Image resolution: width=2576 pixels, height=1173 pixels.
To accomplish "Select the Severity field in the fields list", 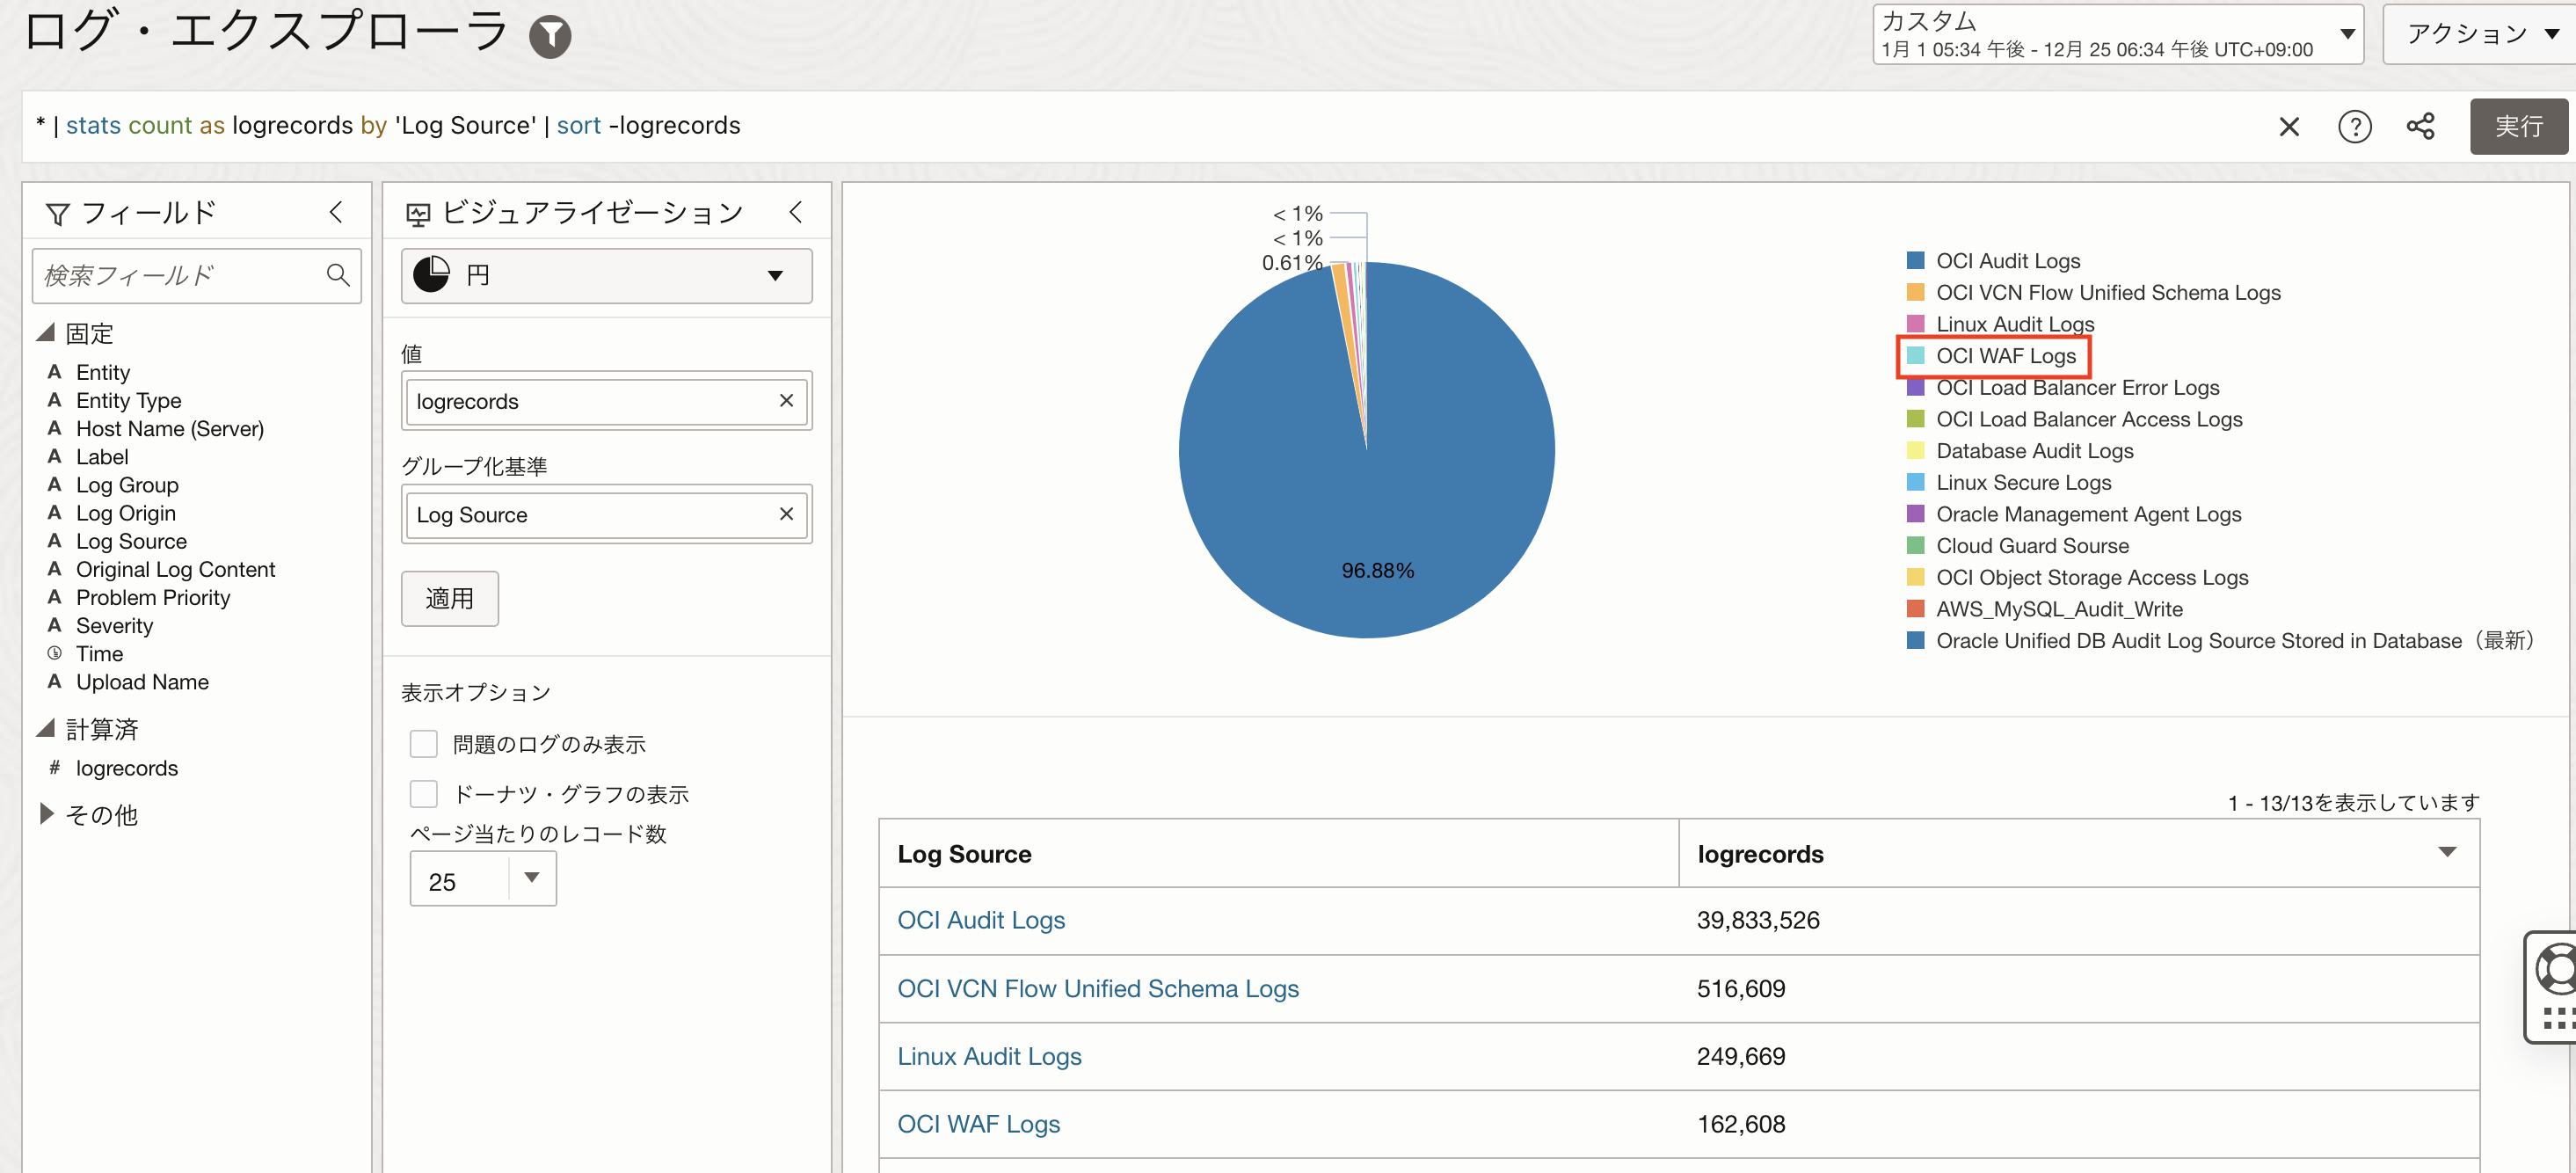I will tap(114, 626).
